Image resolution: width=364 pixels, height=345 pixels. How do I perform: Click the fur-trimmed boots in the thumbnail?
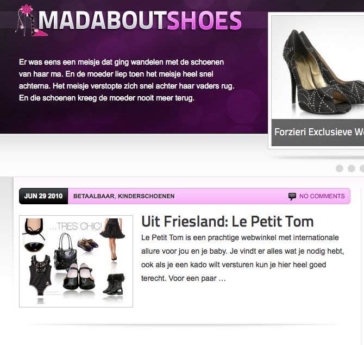(x=114, y=284)
